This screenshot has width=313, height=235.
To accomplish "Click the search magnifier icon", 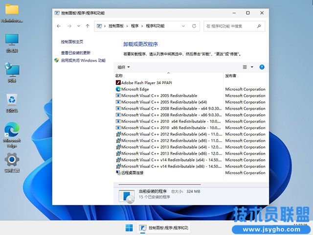I will coord(259,26).
